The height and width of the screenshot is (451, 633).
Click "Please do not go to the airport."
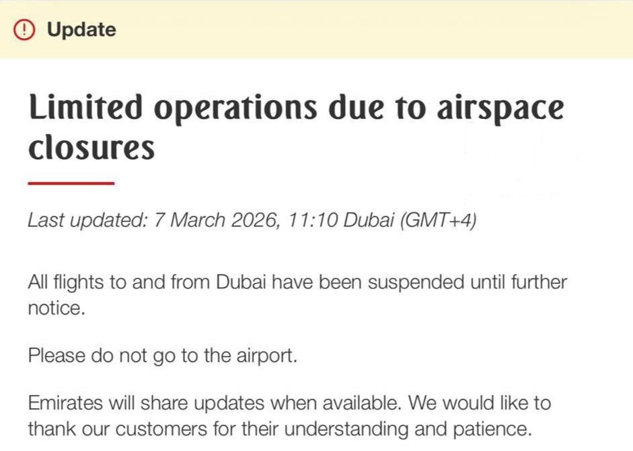pos(162,356)
